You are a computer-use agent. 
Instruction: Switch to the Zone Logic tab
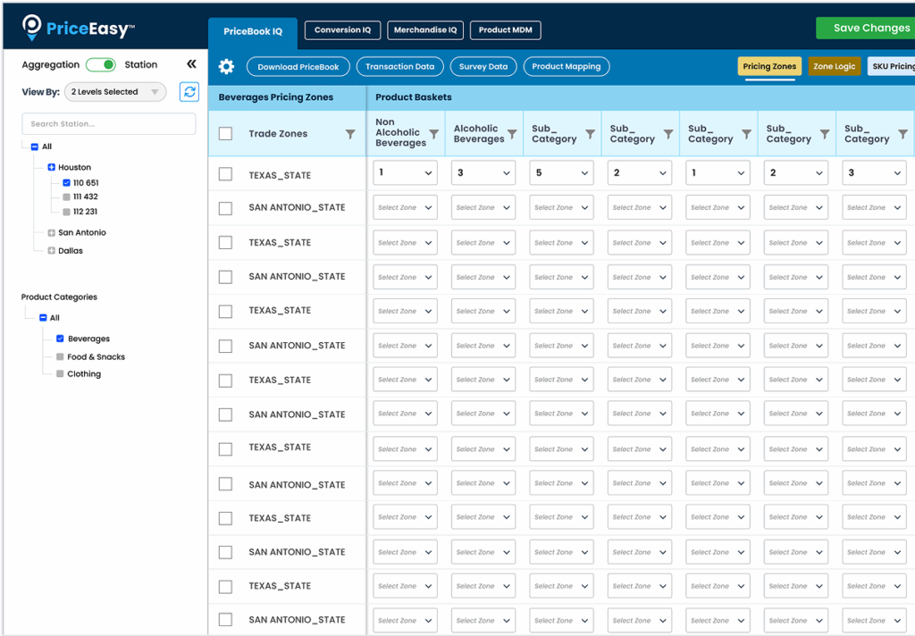[x=835, y=66]
